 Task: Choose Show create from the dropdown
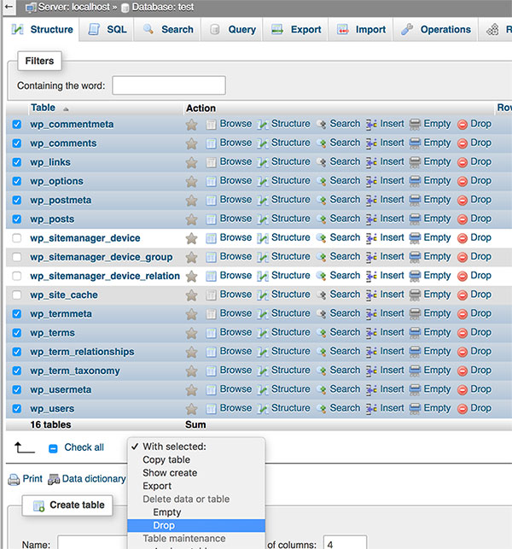(x=196, y=473)
